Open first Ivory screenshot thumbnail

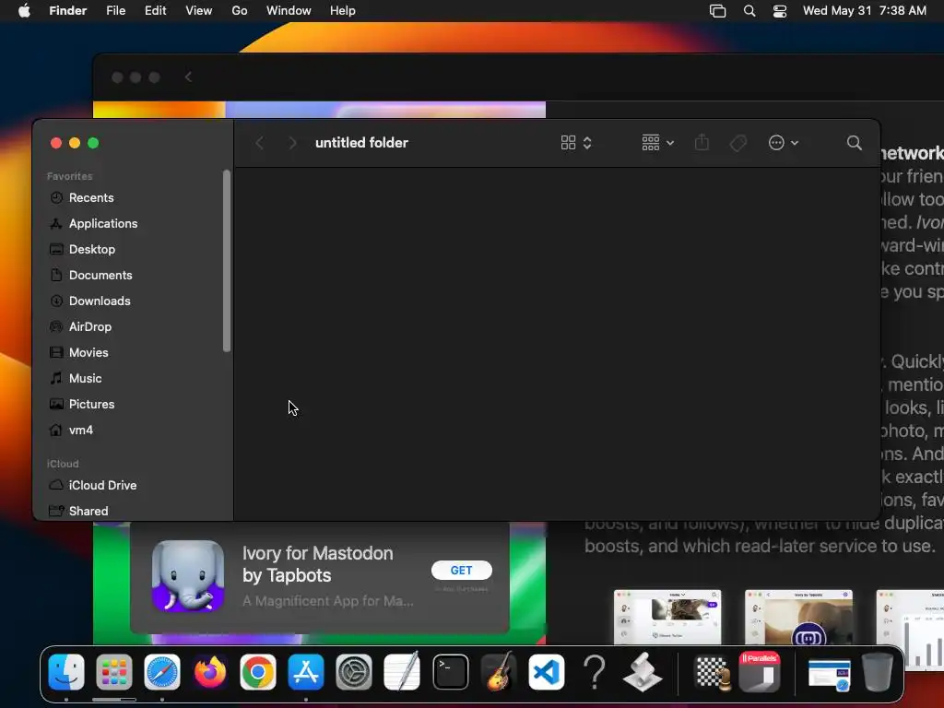click(667, 617)
